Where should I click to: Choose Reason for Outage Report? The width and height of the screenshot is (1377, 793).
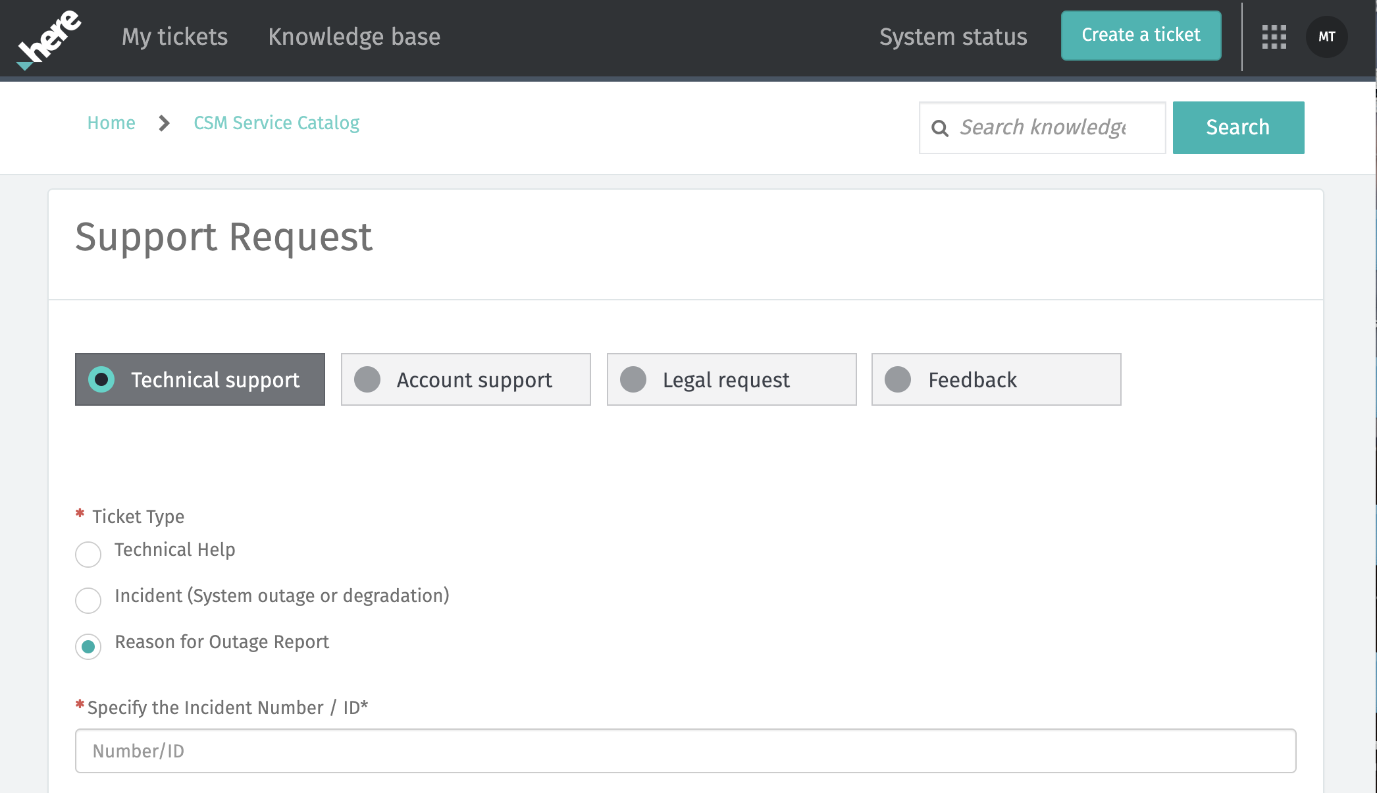click(x=88, y=647)
